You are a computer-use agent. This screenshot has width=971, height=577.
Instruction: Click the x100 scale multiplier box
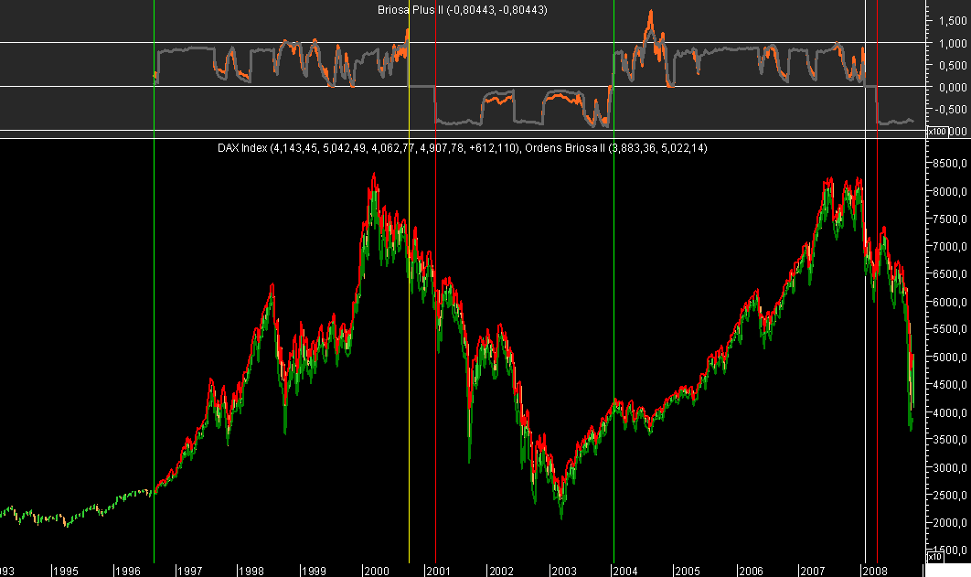[936, 132]
